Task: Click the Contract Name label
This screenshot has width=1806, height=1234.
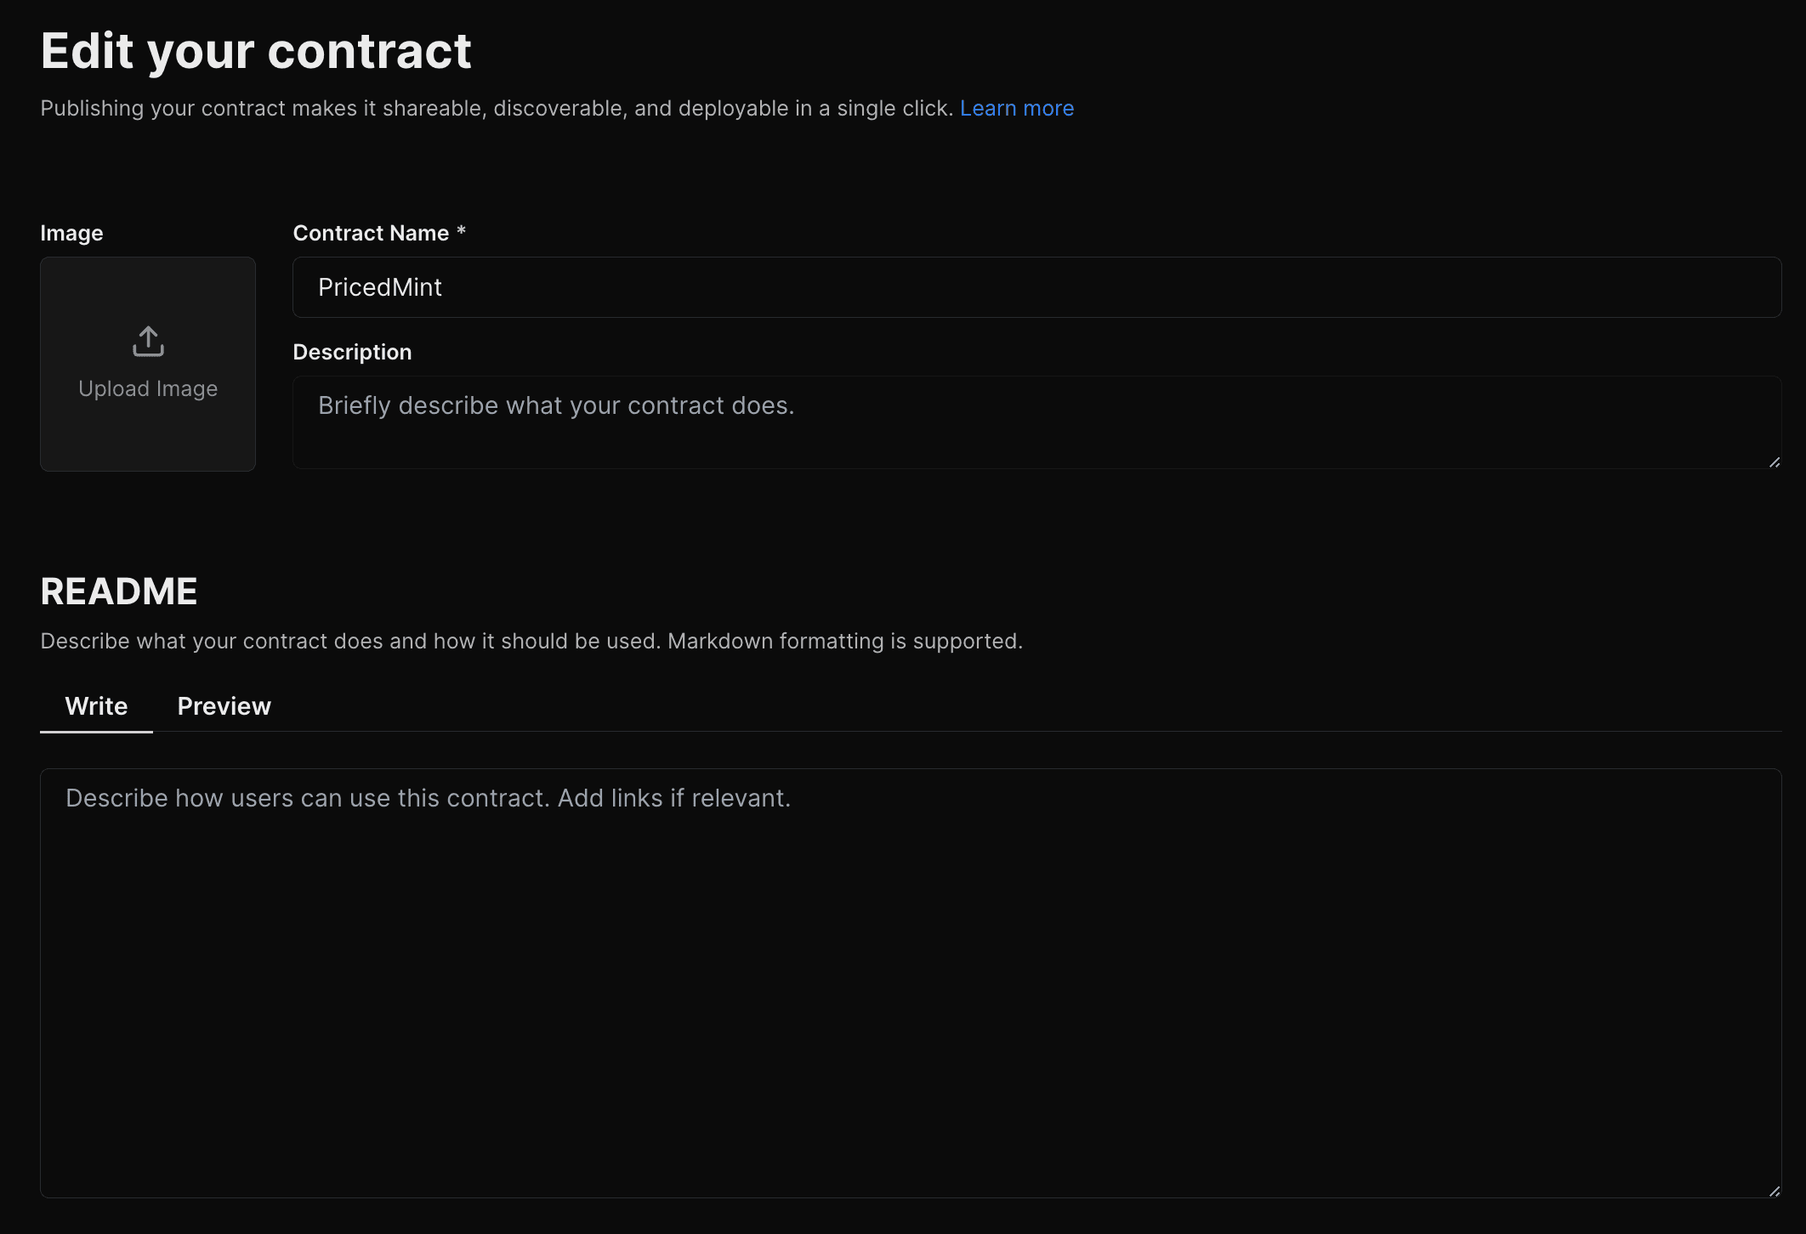Action: click(371, 233)
